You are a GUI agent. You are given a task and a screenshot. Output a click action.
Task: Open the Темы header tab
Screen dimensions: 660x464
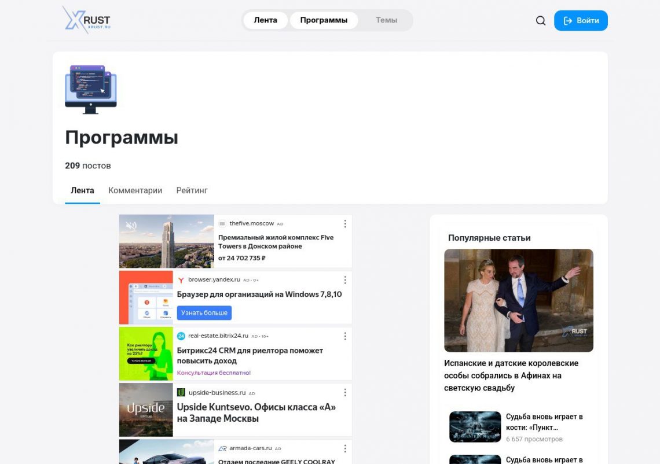pyautogui.click(x=386, y=20)
